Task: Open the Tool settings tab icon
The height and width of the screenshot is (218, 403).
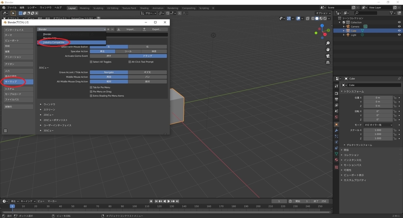Action: pyautogui.click(x=337, y=86)
